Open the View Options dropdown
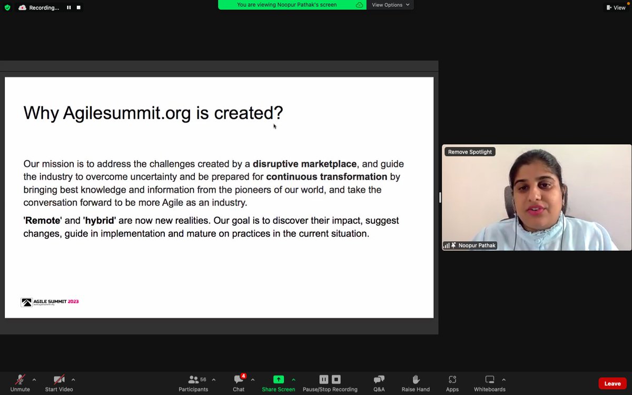Screen dimensions: 632x395 tap(390, 5)
